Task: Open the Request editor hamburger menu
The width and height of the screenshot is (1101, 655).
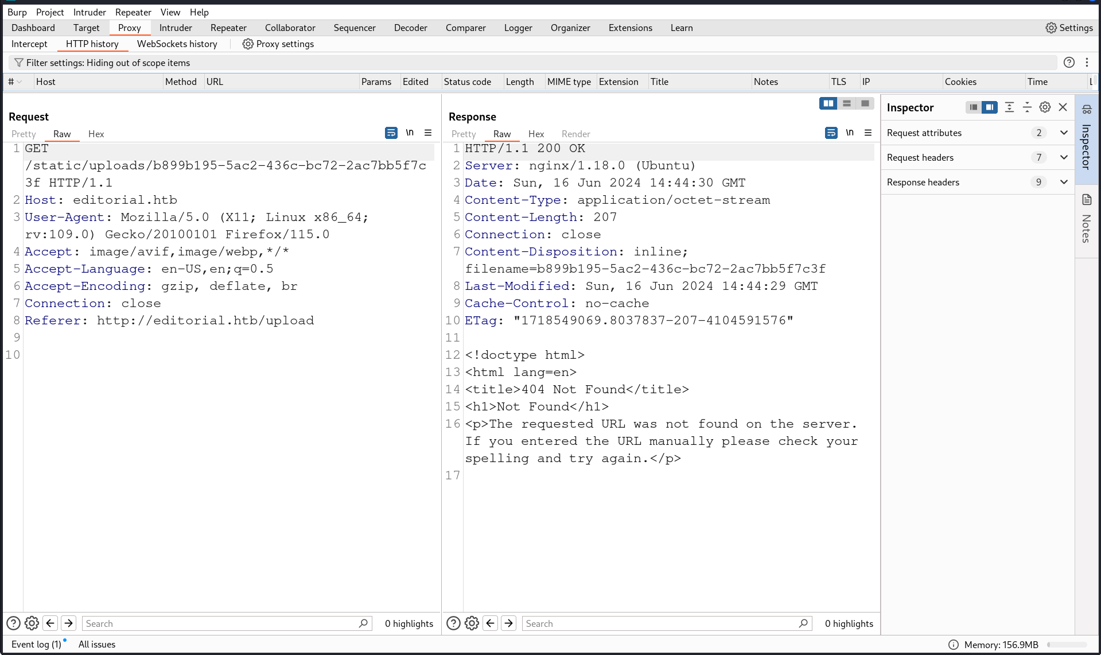Action: (428, 133)
